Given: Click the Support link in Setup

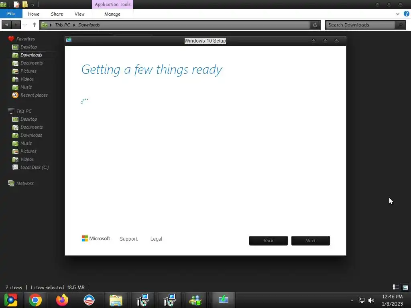Looking at the screenshot, I should pyautogui.click(x=129, y=239).
